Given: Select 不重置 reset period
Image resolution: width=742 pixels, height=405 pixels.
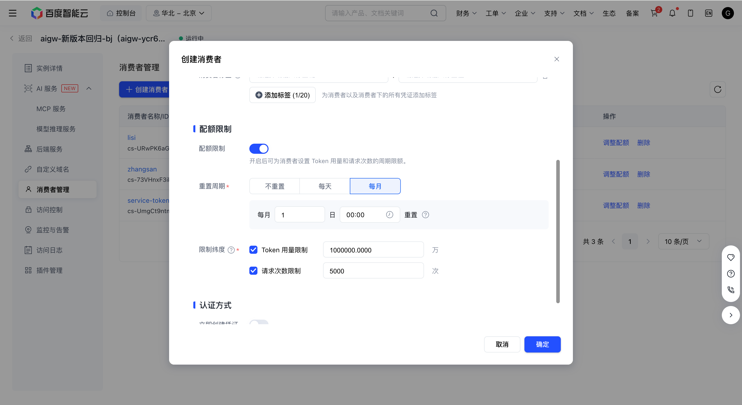Looking at the screenshot, I should (275, 186).
